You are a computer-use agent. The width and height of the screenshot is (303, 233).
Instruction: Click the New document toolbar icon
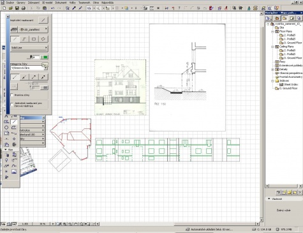(4, 8)
